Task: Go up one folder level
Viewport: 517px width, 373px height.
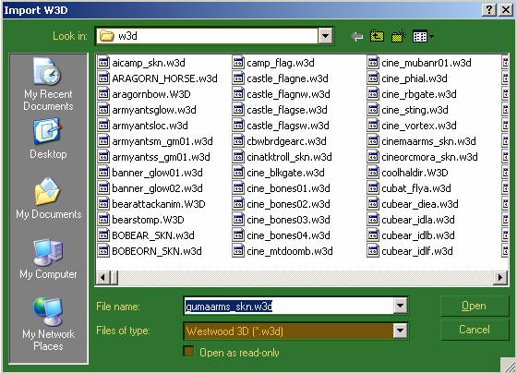Action: pyautogui.click(x=378, y=36)
